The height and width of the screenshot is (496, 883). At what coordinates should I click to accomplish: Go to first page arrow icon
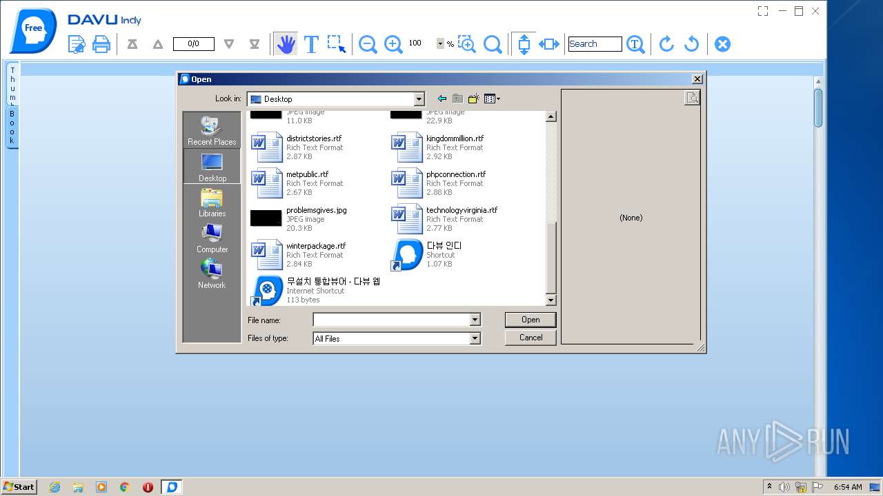pos(132,44)
